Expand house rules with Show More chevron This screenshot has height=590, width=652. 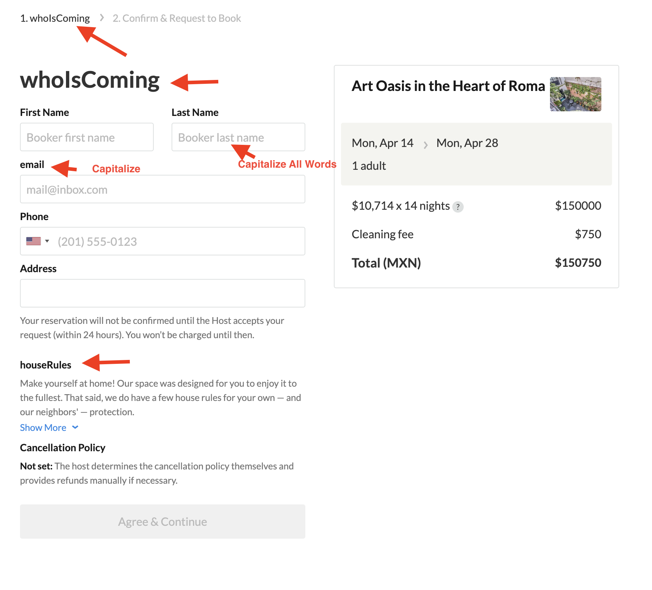pyautogui.click(x=75, y=427)
